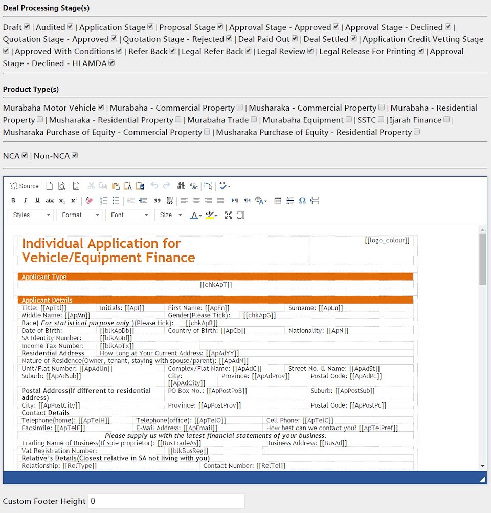Click the 'Applicant Details' orange header
The image size is (491, 513).
215,300
